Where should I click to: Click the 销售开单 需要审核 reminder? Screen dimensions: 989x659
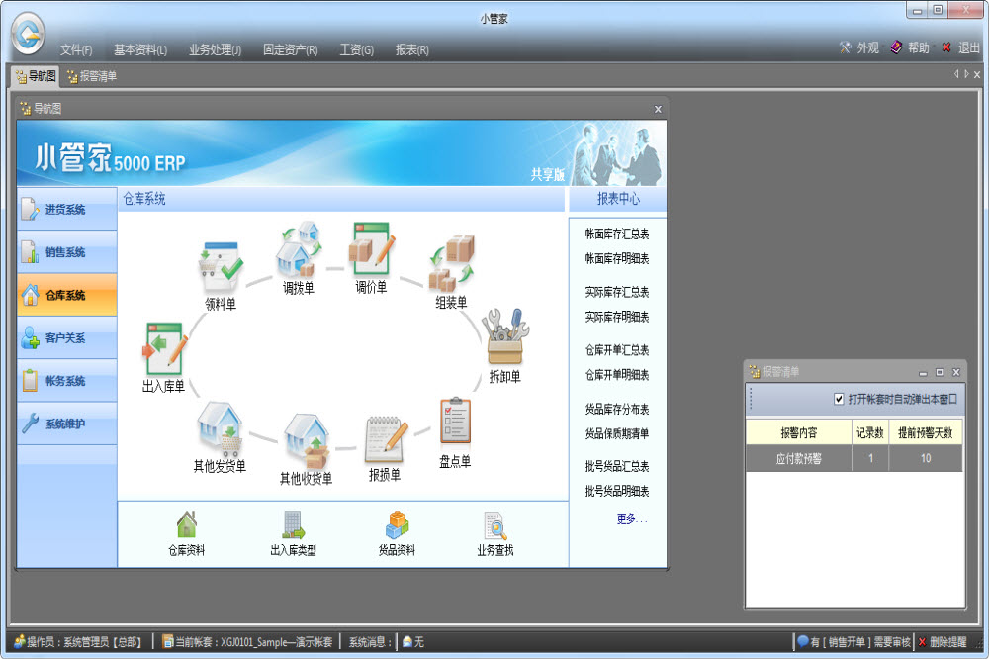[854, 642]
